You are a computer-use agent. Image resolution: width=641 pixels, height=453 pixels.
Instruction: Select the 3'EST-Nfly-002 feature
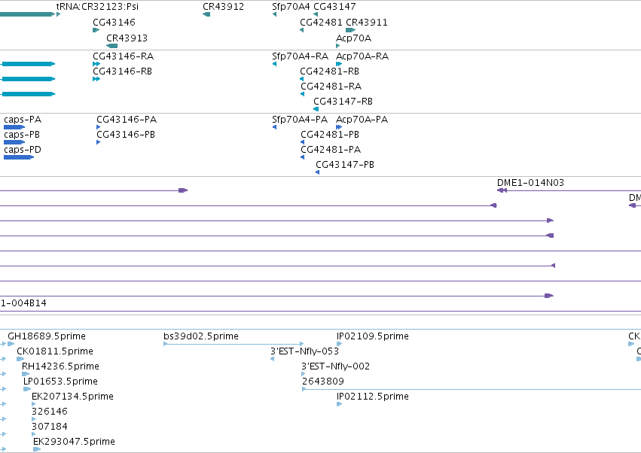coord(336,366)
